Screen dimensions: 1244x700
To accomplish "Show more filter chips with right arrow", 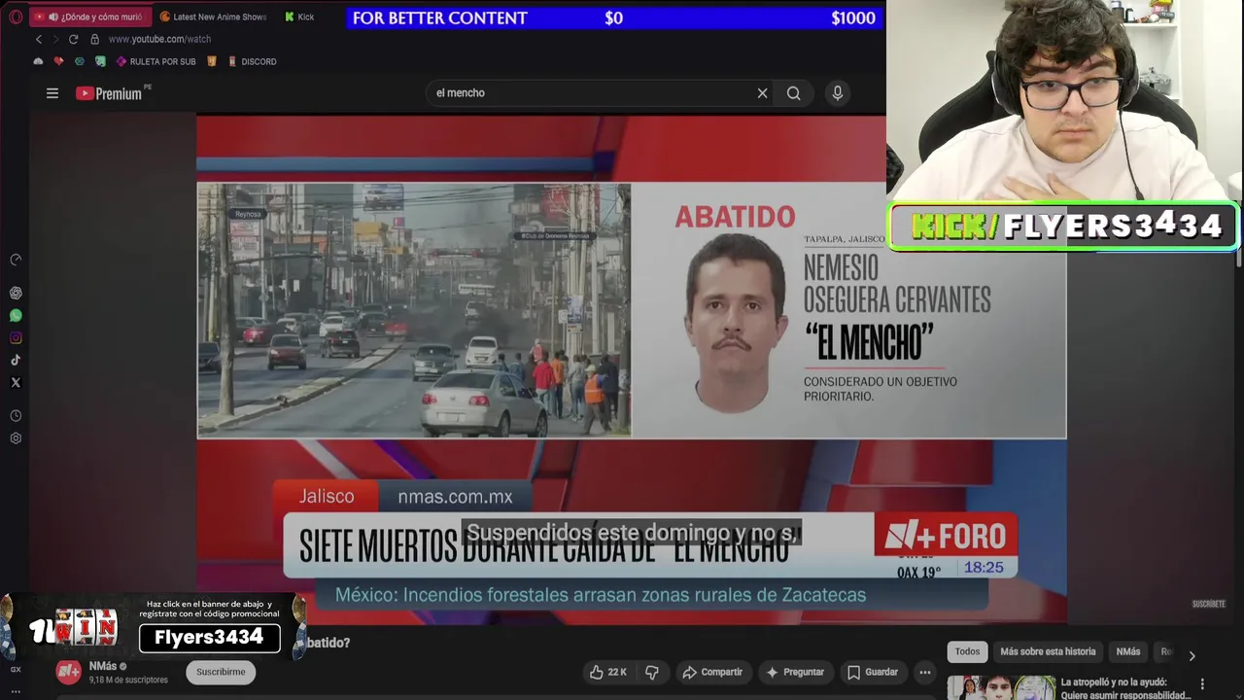I will point(1192,655).
